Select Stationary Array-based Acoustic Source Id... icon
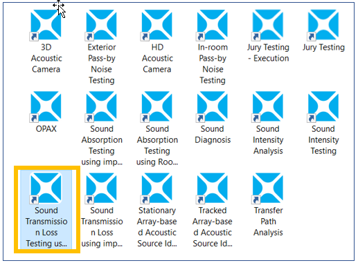 click(156, 188)
